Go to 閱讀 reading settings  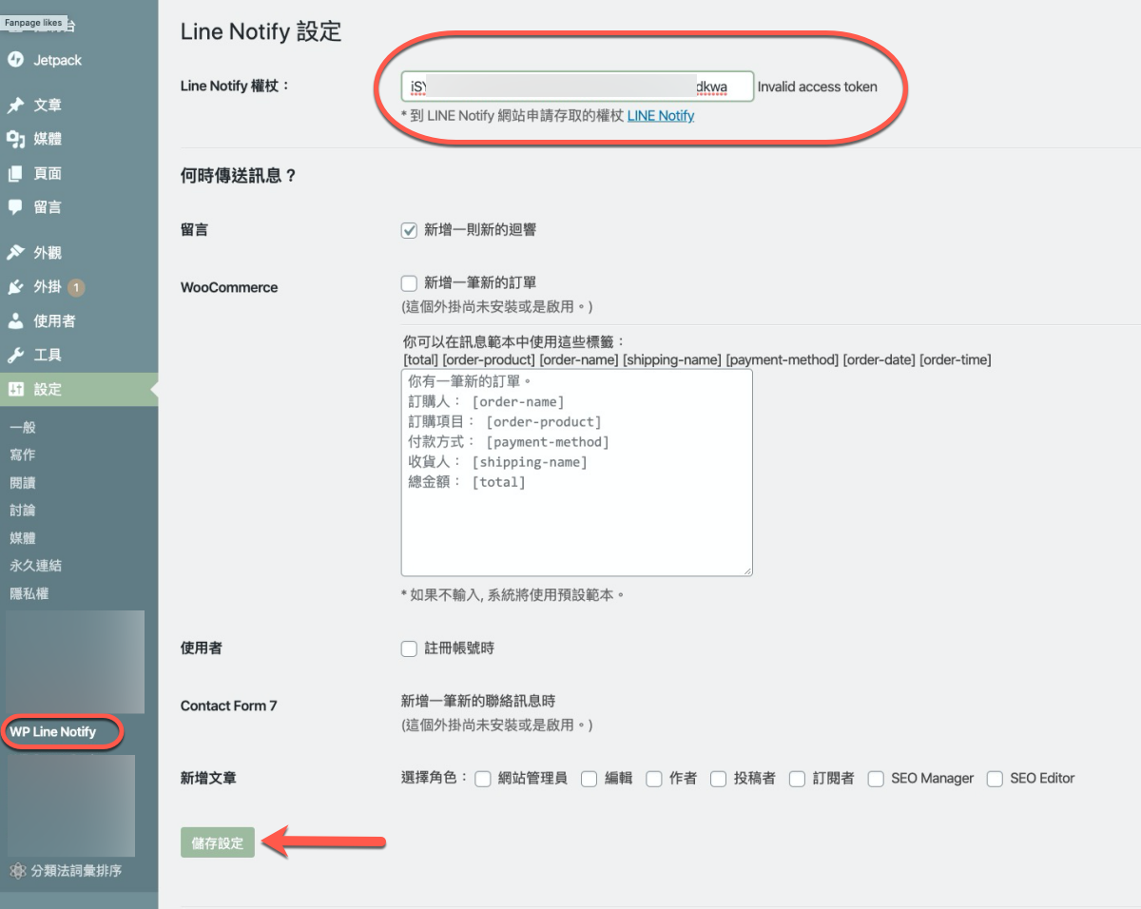pyautogui.click(x=23, y=483)
